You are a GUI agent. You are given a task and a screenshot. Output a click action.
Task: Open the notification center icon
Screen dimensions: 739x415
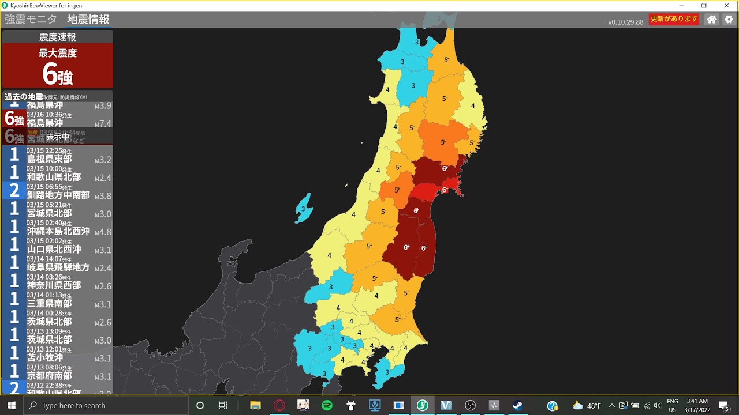(x=723, y=405)
